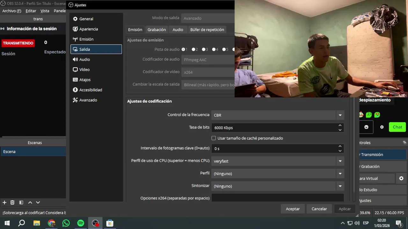Open the Perfil (Ninguno) dropdown
408x229 pixels.
tap(278, 174)
